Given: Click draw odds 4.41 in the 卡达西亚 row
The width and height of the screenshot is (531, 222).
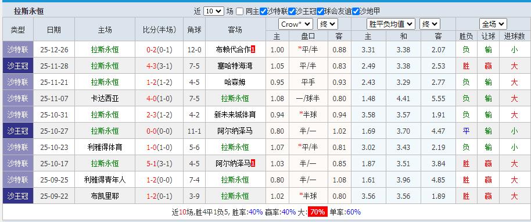Looking at the screenshot, I should pyautogui.click(x=403, y=98).
